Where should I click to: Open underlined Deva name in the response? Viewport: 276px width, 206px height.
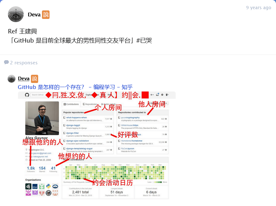tap(24, 79)
